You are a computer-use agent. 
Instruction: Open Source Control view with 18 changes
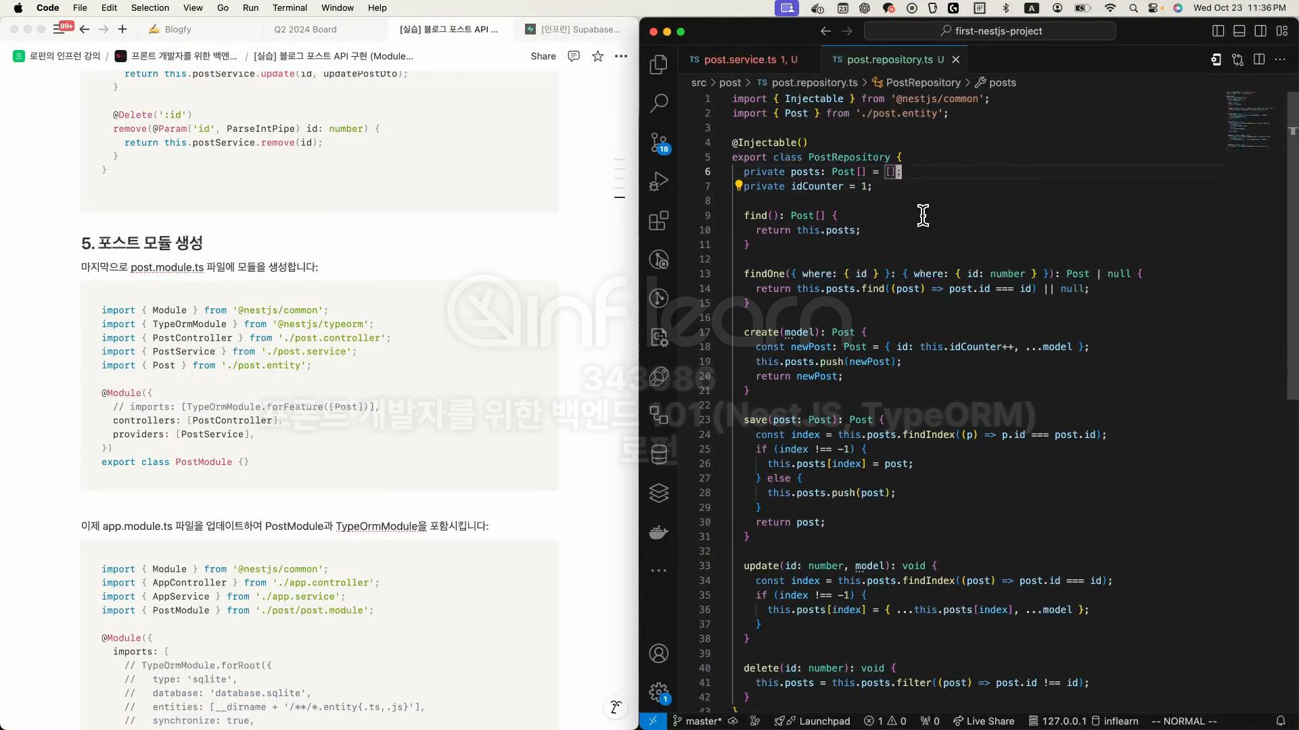coord(658,143)
